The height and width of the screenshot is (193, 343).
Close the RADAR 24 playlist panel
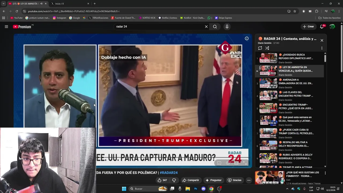click(322, 40)
